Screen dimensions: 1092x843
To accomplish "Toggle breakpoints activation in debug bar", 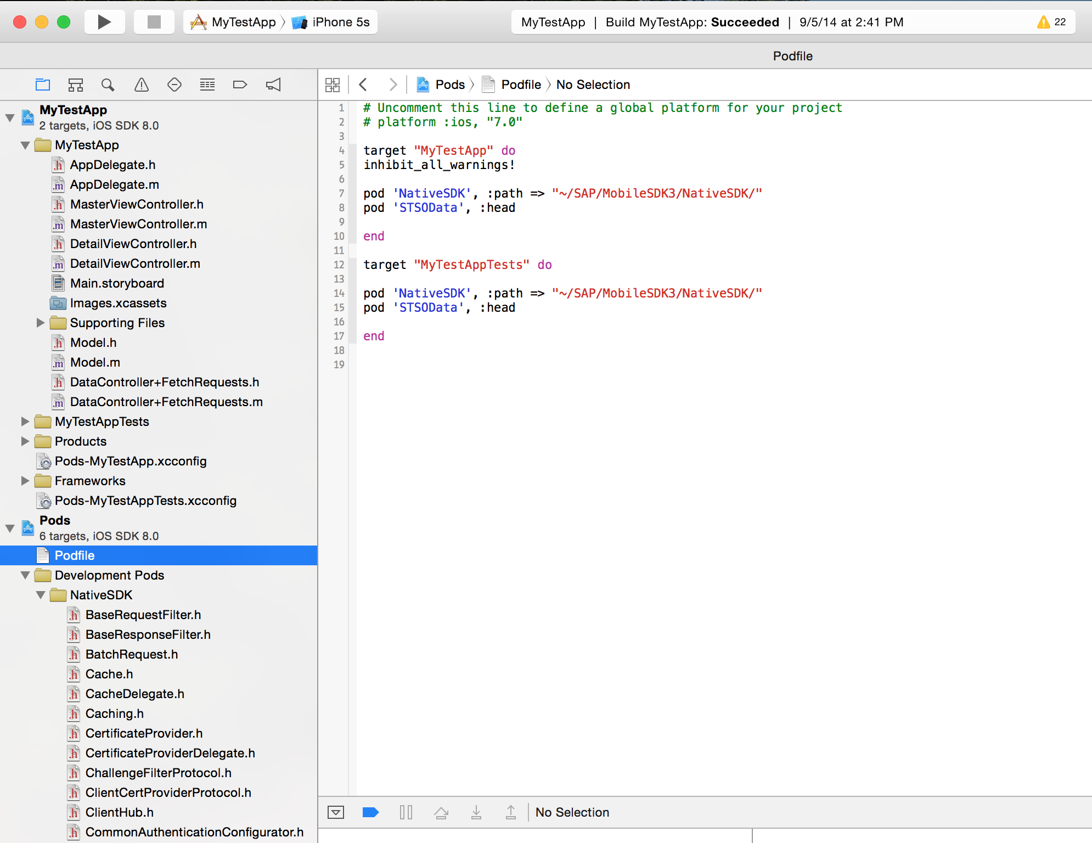I will click(x=371, y=812).
